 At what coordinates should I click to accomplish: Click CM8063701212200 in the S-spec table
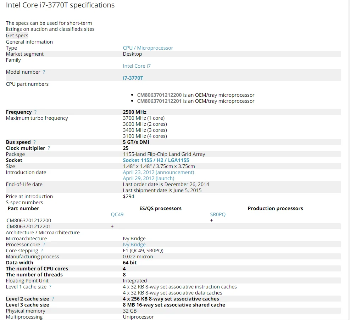[x=29, y=220]
